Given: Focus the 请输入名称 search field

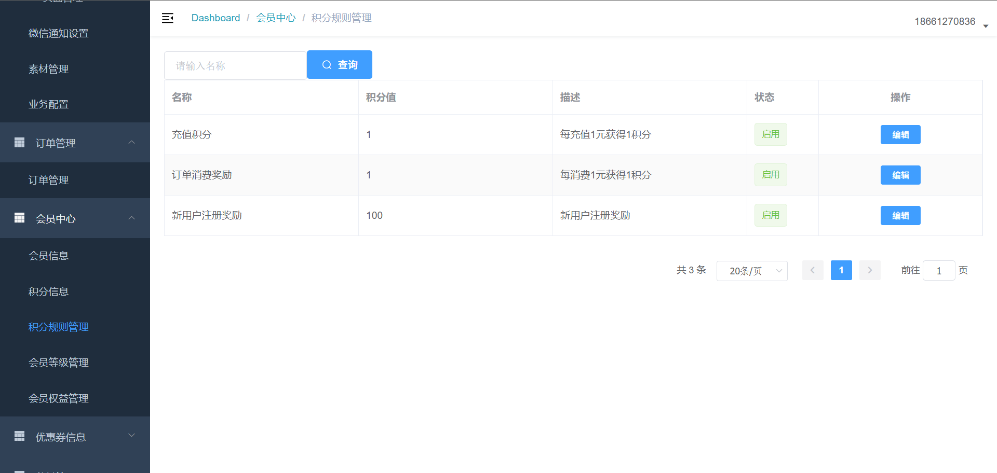Looking at the screenshot, I should click(x=235, y=66).
